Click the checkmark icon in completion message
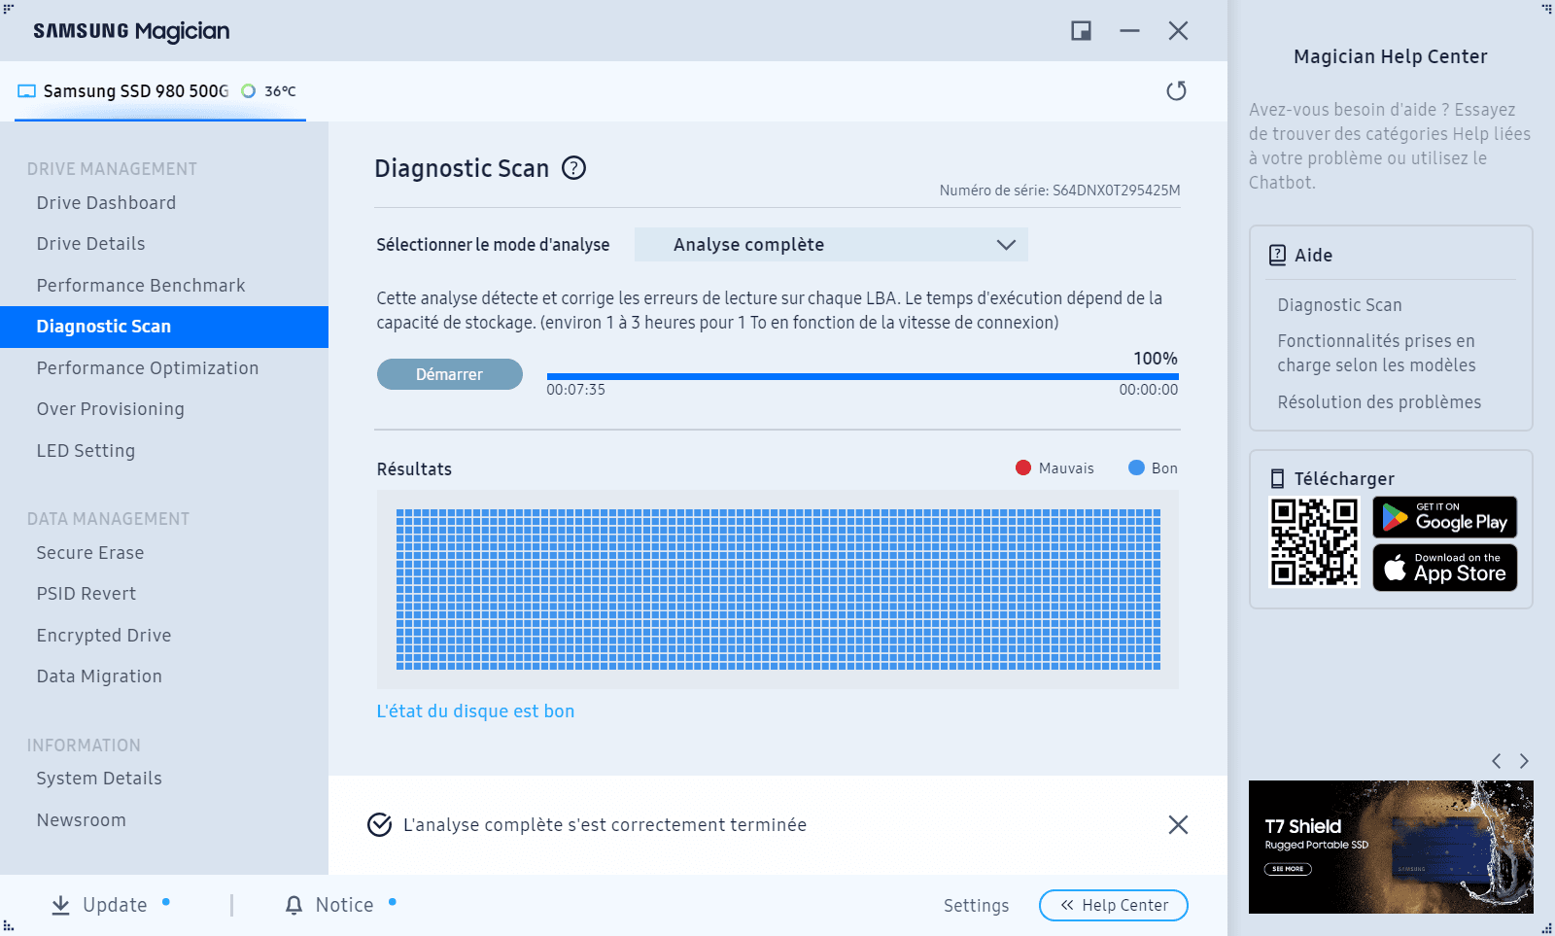This screenshot has height=936, width=1555. tap(379, 824)
